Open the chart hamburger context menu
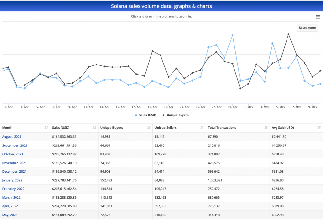Image resolution: width=323 pixels, height=220 pixels. coord(318,17)
